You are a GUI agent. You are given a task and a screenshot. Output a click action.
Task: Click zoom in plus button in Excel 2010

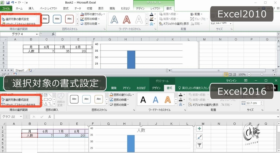pos(275,75)
